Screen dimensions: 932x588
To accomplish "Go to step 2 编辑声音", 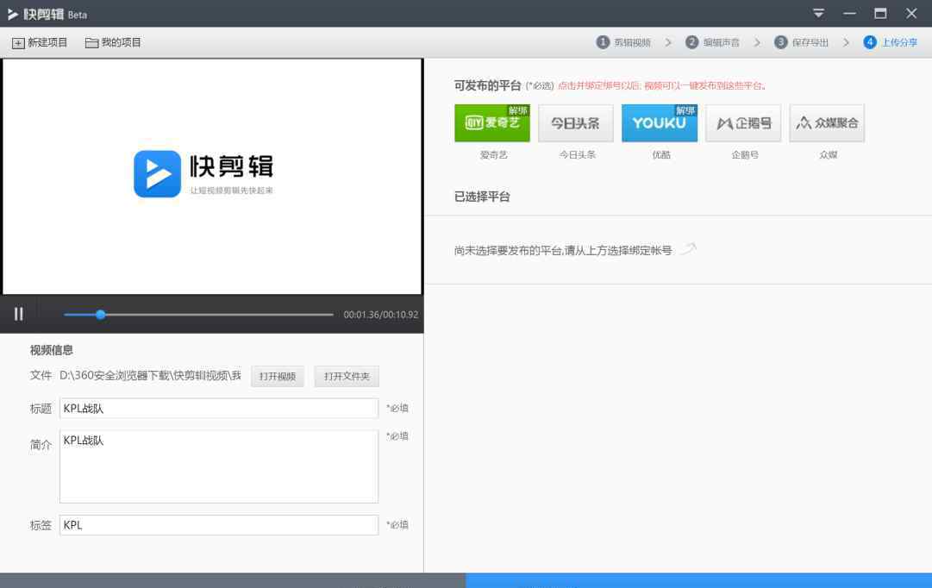I will [x=713, y=42].
